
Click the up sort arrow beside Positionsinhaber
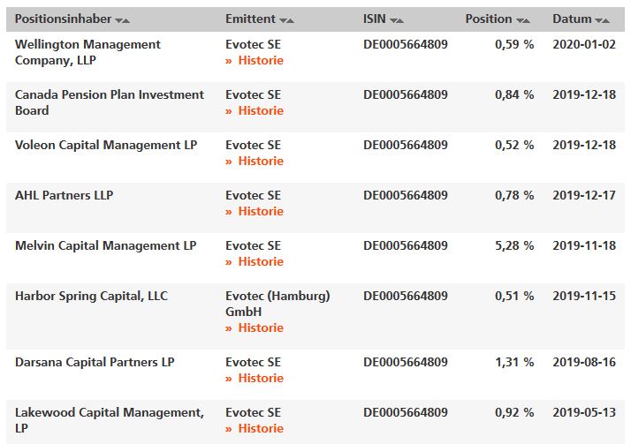coord(126,20)
